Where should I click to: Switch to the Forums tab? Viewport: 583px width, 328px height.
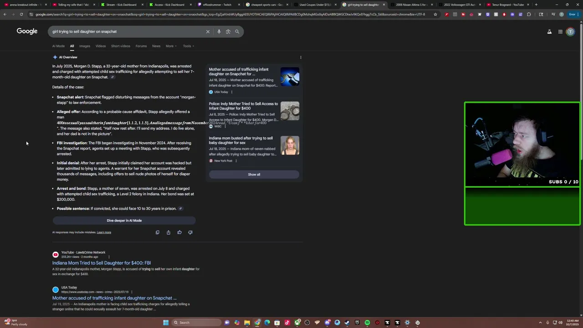coord(141,46)
